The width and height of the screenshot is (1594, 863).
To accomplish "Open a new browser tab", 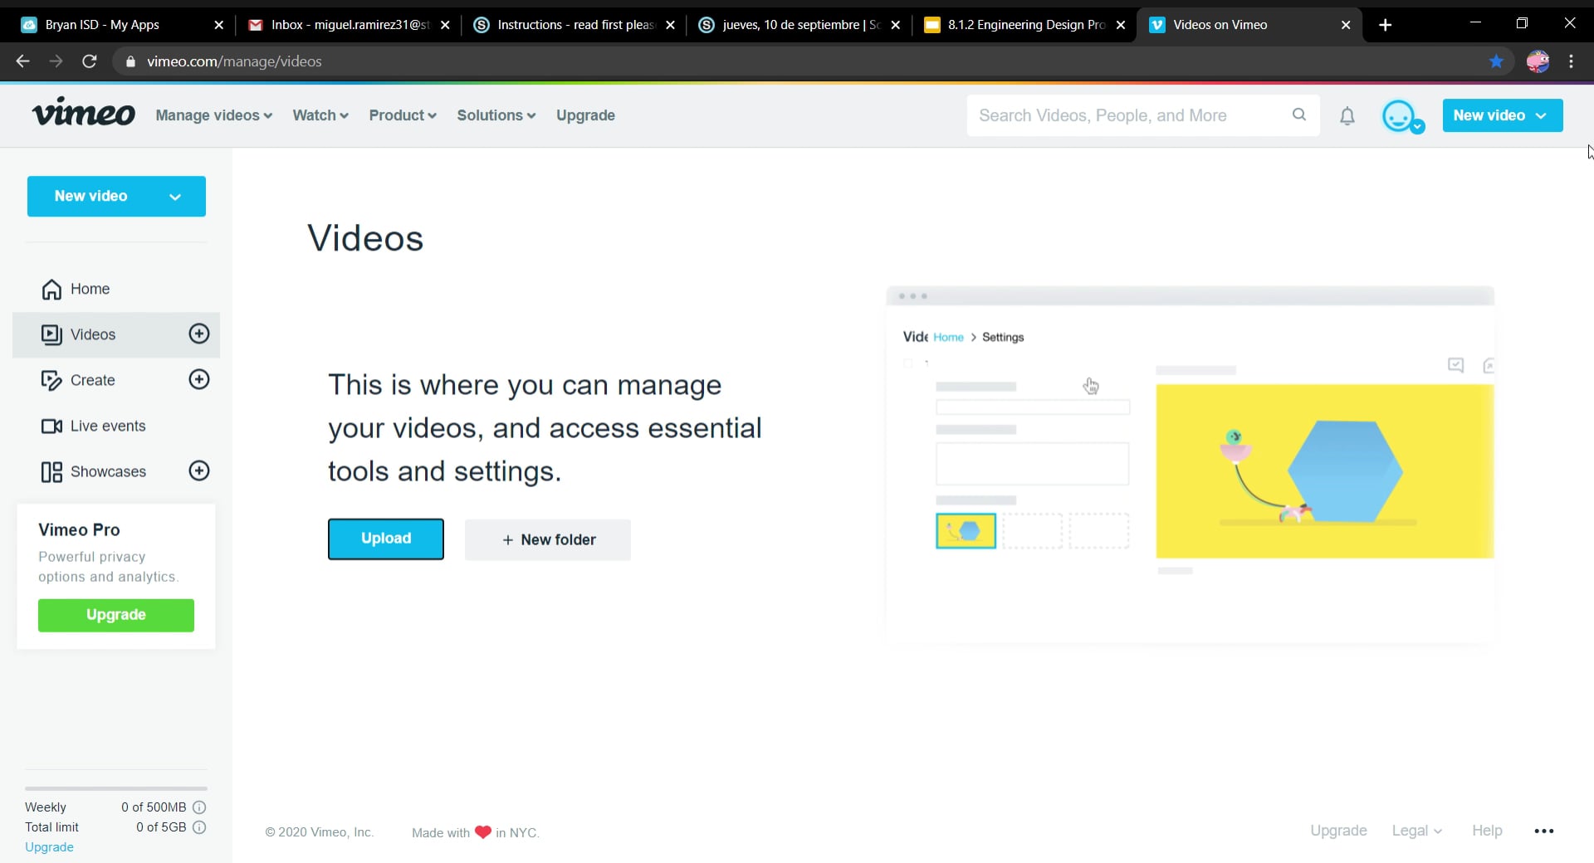I will 1385,25.
